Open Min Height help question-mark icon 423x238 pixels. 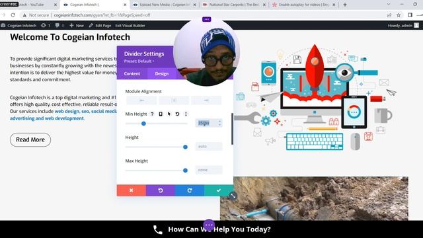click(152, 114)
